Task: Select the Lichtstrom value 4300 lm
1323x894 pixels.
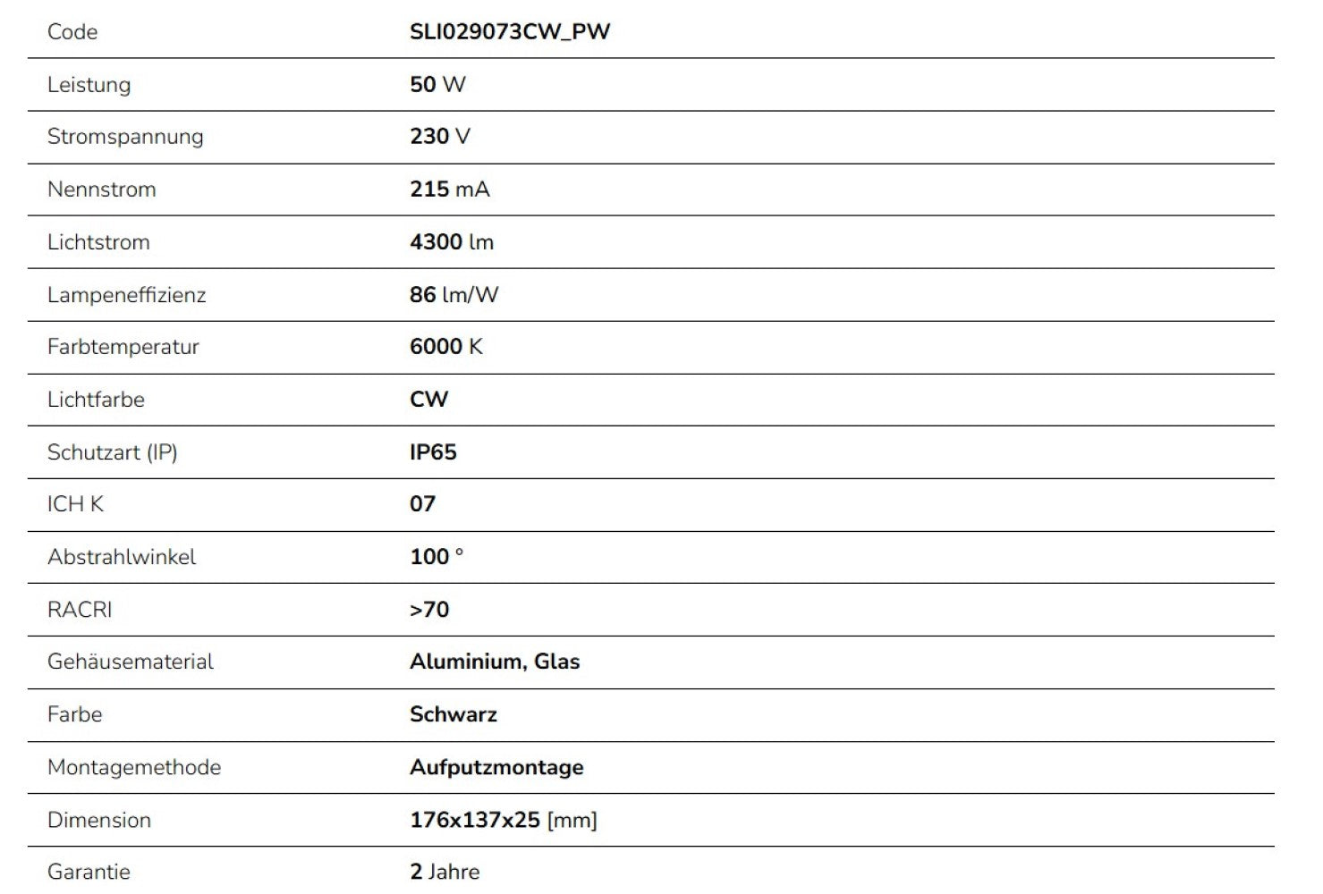Action: [452, 242]
